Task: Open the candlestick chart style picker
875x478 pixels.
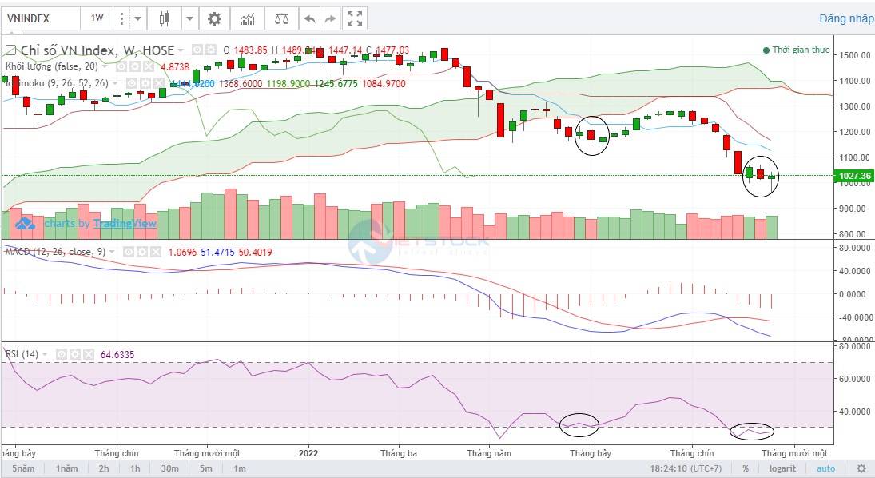Action: tap(165, 18)
